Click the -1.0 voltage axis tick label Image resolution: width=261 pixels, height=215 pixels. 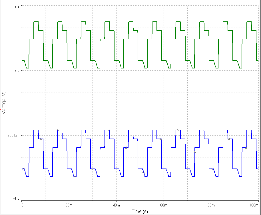point(16,198)
